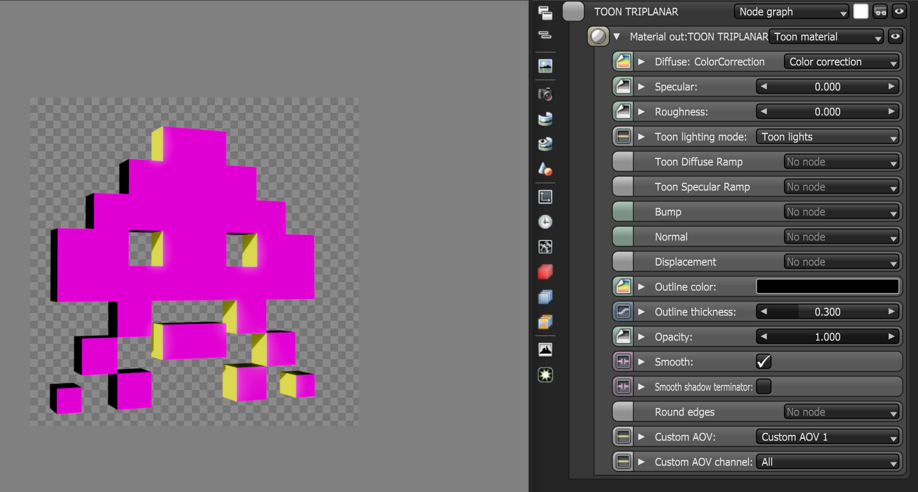Open the Normal node dropdown
This screenshot has width=918, height=492.
click(842, 237)
